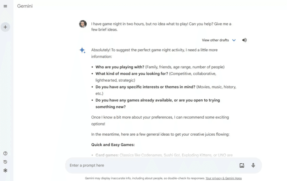Screen dimensions: 287x181
Task: Click the 'Quick and Easy Games:' heading
Action: [x=113, y=145]
